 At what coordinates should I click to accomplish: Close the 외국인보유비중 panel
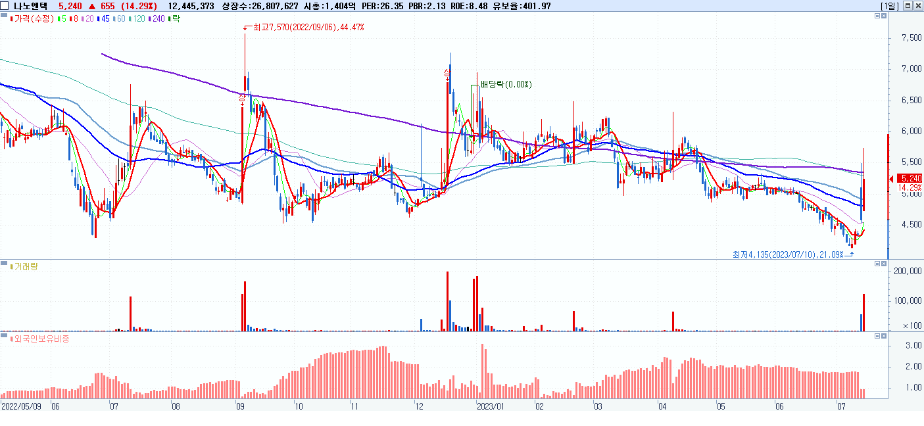pyautogui.click(x=883, y=336)
